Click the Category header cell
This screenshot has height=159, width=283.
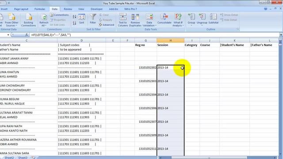tap(192, 45)
